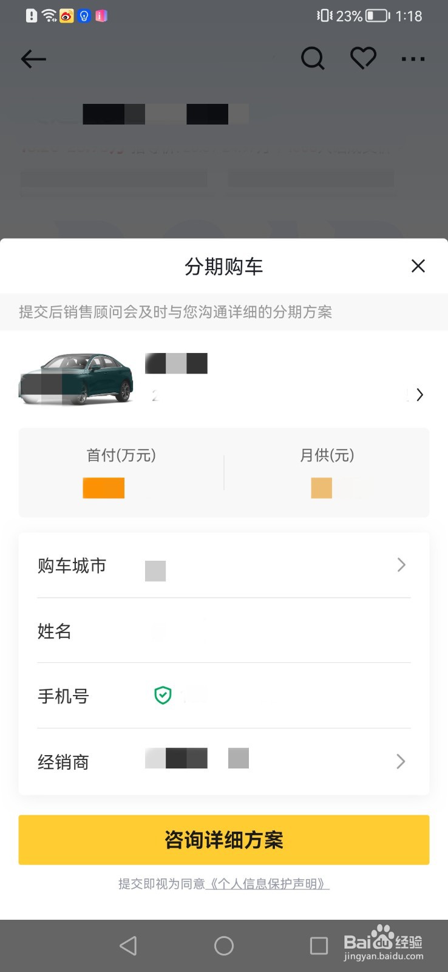The width and height of the screenshot is (448, 972).
Task: Tap the green shield icon beside 手机号
Action: (x=163, y=695)
